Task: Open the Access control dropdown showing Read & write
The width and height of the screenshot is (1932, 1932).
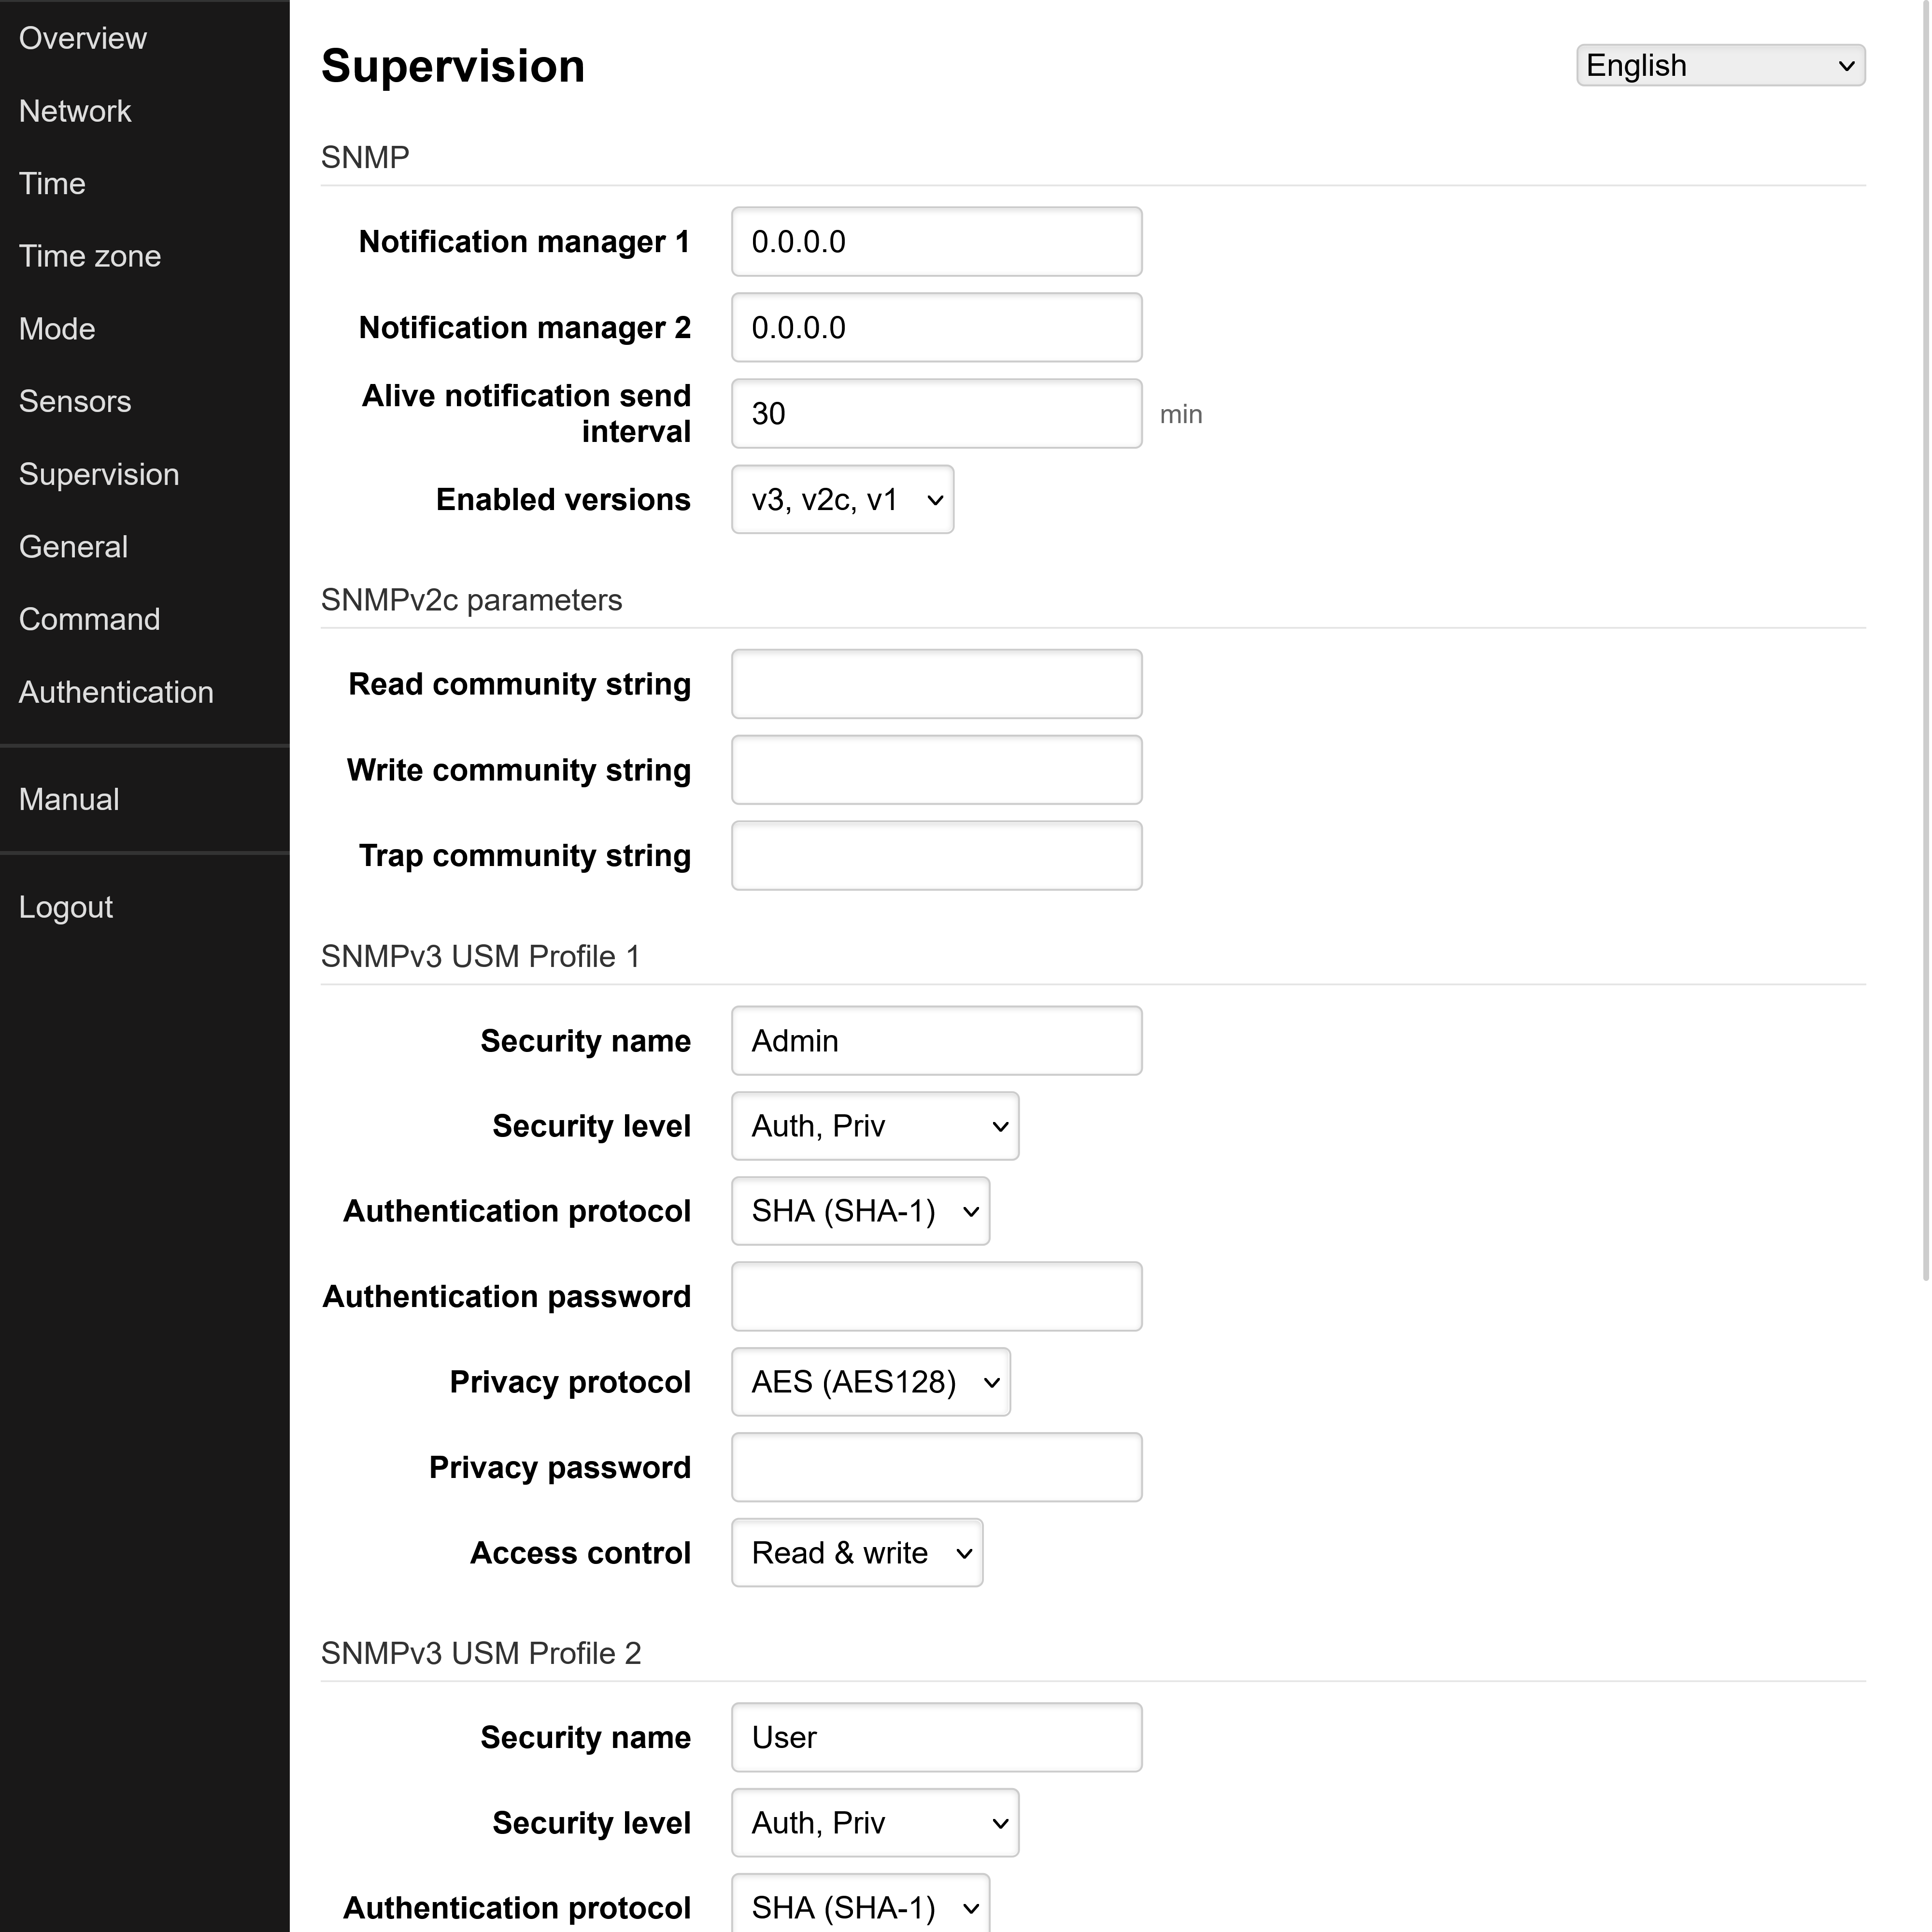Action: pos(856,1552)
